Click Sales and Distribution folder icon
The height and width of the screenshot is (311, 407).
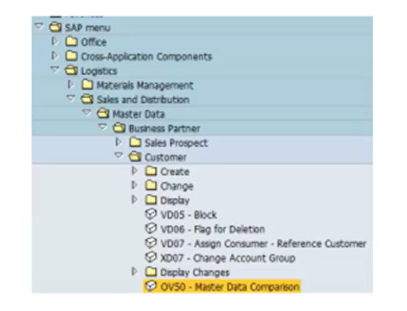click(87, 99)
